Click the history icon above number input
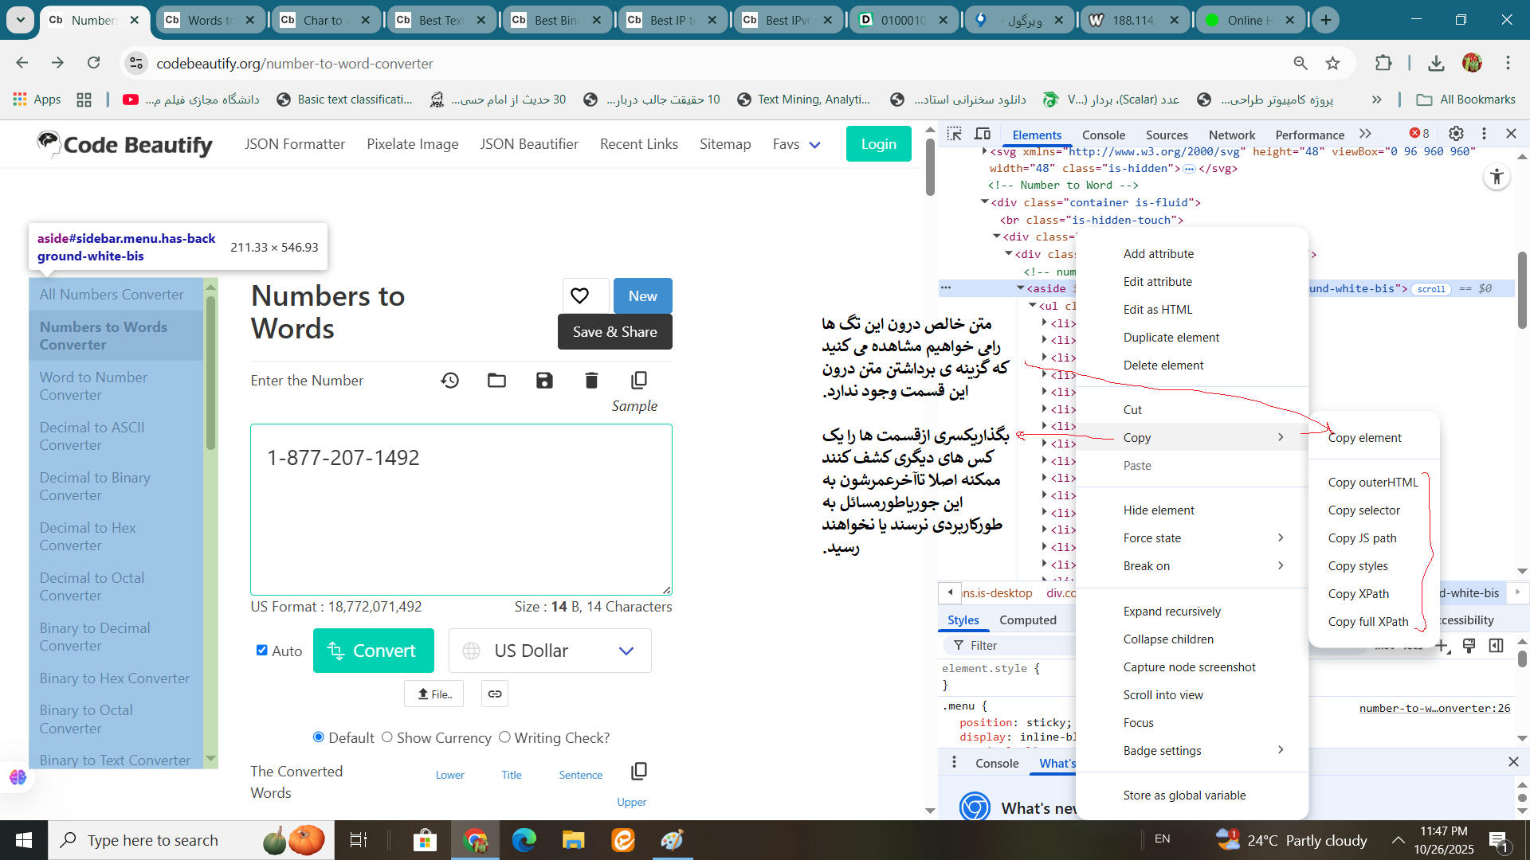Image resolution: width=1530 pixels, height=860 pixels. pyautogui.click(x=449, y=381)
